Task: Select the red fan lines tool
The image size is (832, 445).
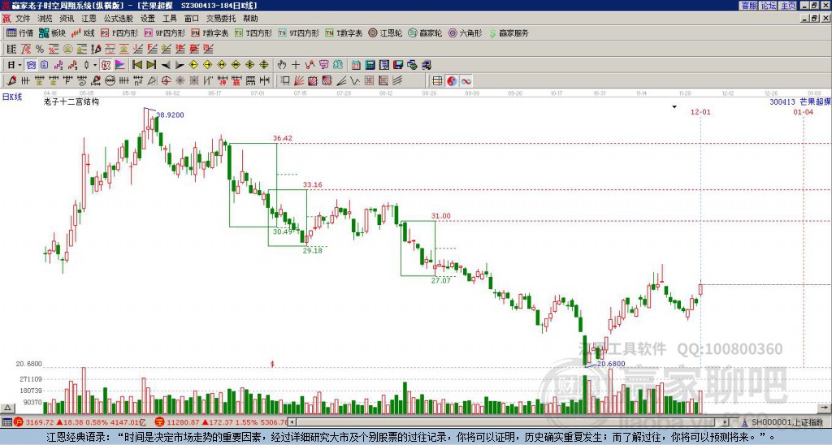Action: (x=299, y=80)
